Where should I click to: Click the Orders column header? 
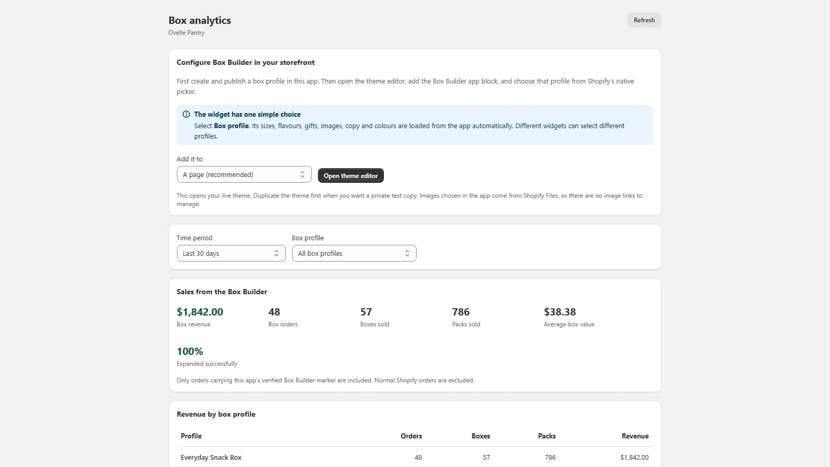click(x=411, y=436)
